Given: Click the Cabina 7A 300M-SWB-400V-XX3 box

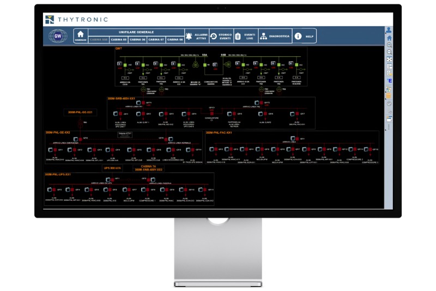Looking at the screenshot, I should click(148, 168).
